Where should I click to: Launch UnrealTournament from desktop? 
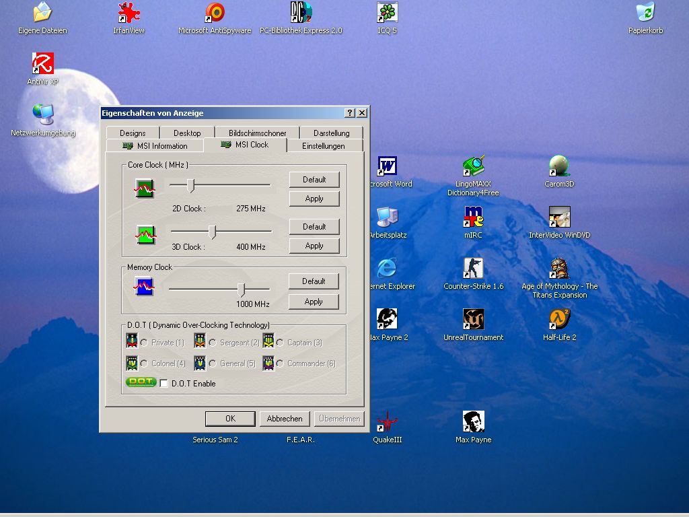[x=473, y=319]
